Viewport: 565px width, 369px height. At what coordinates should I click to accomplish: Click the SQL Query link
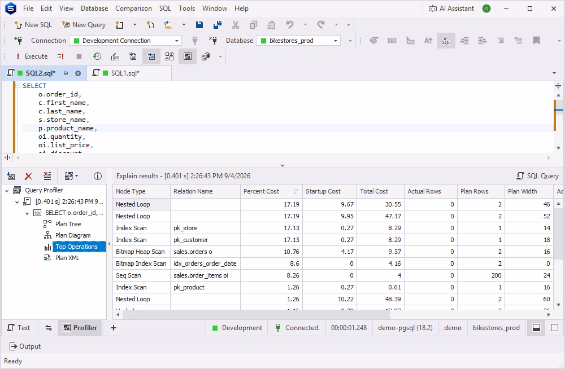(538, 176)
